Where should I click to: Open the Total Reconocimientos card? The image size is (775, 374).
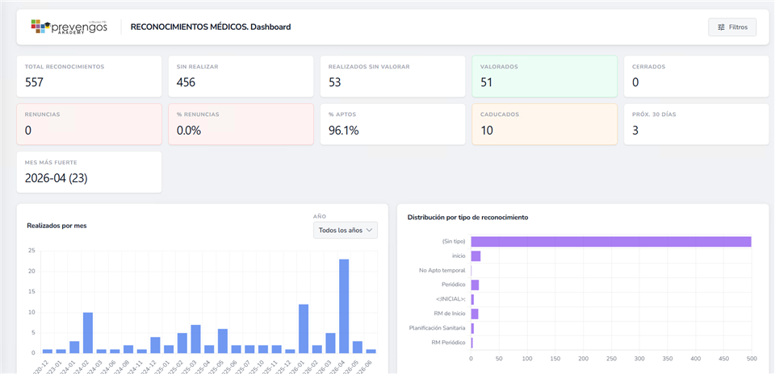tap(89, 77)
